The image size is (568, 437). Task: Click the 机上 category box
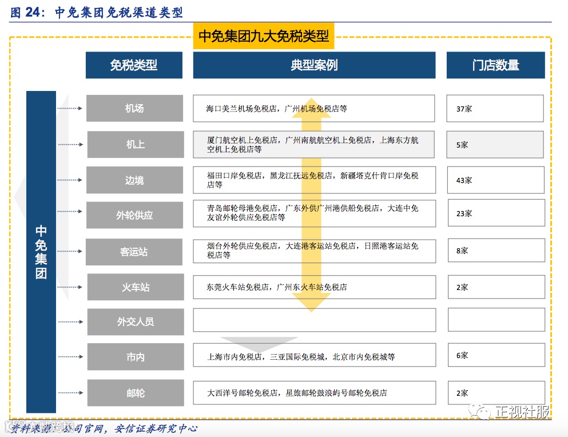pos(135,144)
